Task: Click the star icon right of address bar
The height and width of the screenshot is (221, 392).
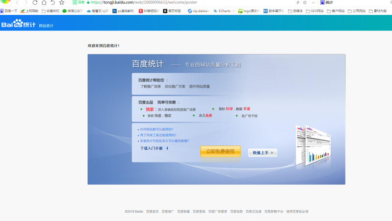Action: tap(305, 2)
